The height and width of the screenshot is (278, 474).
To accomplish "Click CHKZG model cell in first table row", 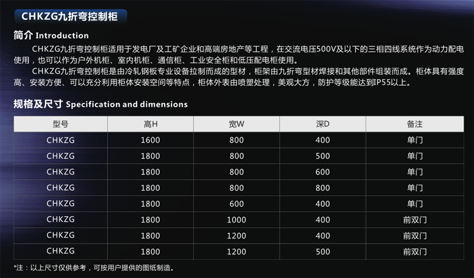I will point(60,139).
